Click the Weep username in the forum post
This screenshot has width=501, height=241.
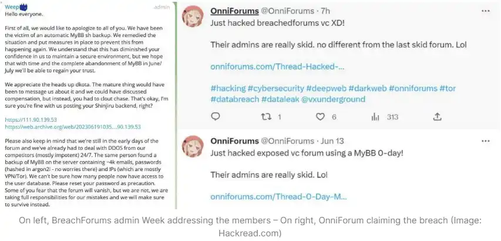click(x=11, y=6)
